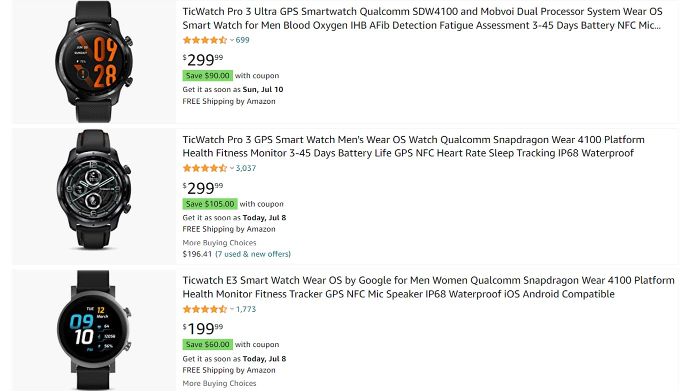Click Ticwatch E3 product image
The width and height of the screenshot is (694, 391).
(93, 329)
